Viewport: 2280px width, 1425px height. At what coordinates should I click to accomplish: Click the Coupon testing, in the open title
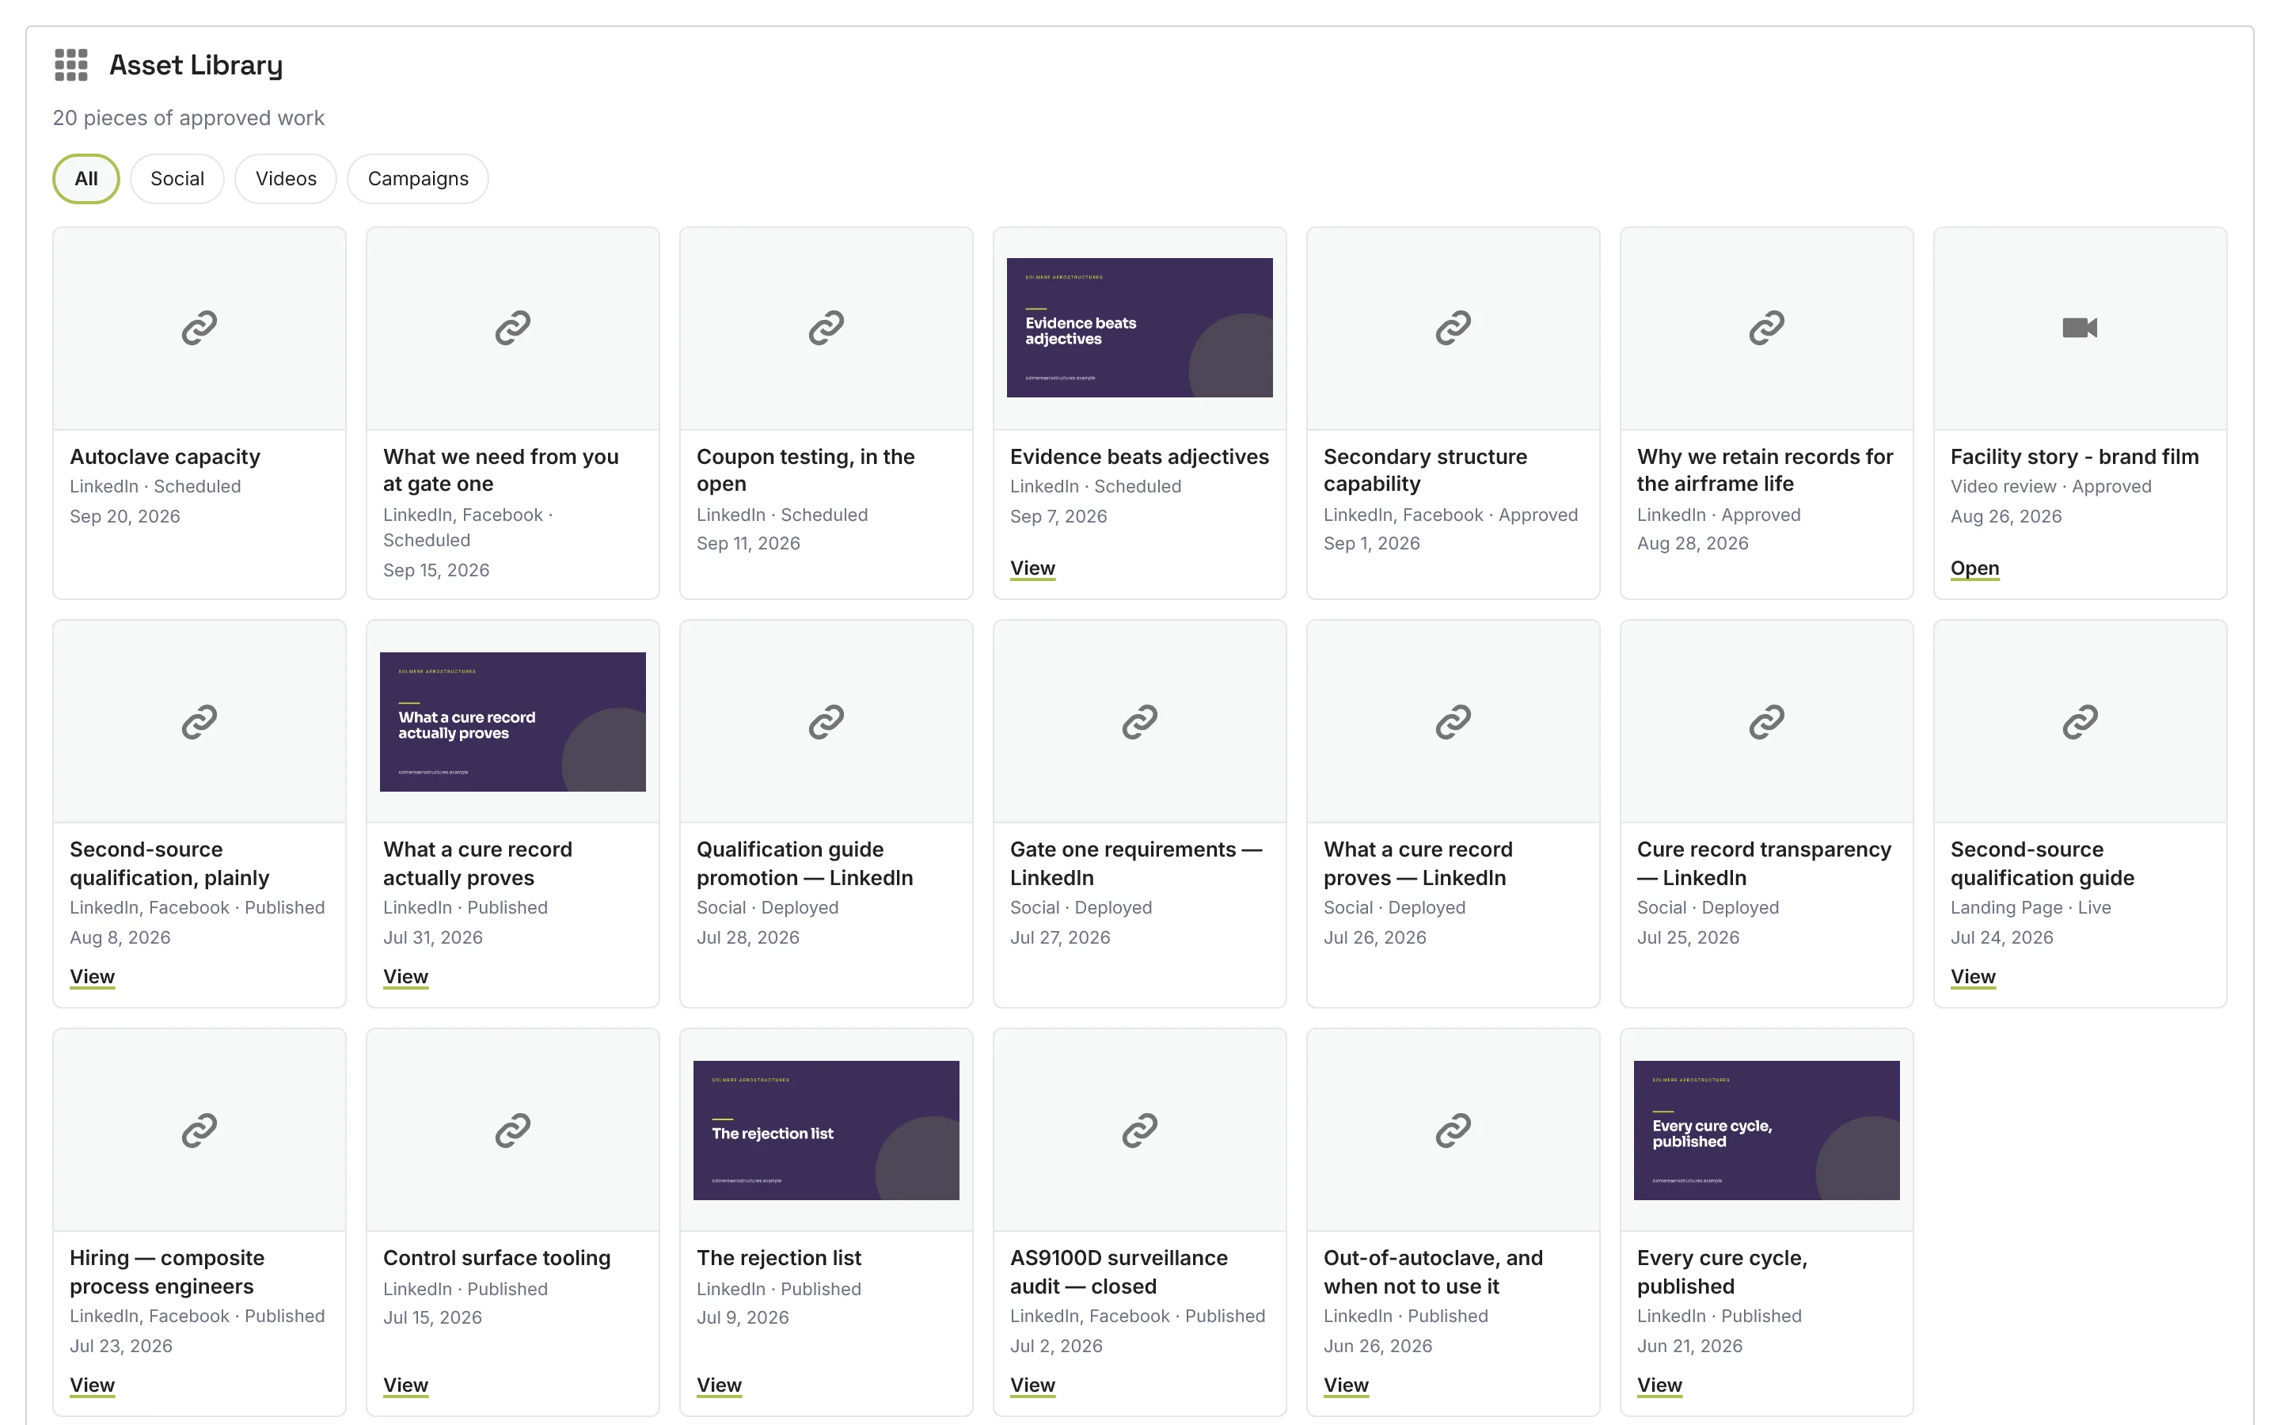pyautogui.click(x=806, y=470)
